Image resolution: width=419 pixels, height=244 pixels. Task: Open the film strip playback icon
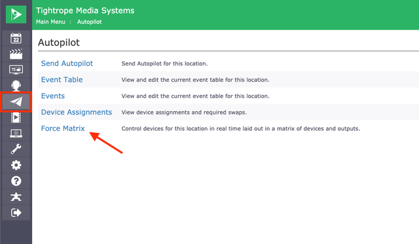(16, 117)
